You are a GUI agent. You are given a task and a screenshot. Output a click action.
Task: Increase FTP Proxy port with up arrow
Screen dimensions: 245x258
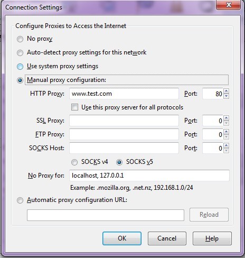[x=227, y=132]
